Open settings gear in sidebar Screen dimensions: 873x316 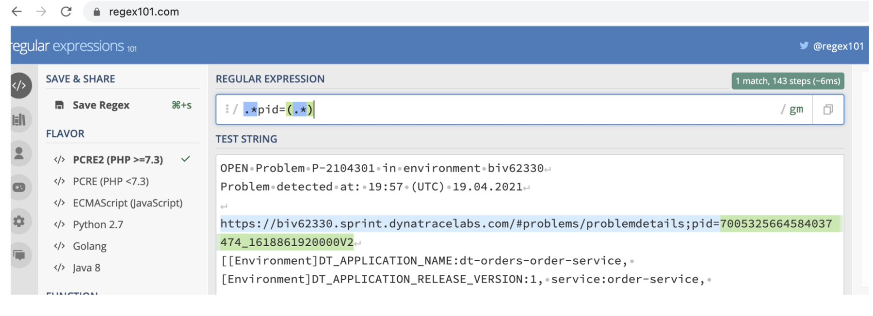pos(19,221)
